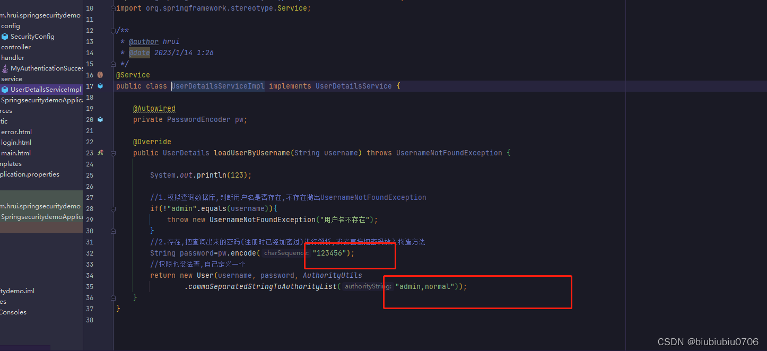This screenshot has width=767, height=351.
Task: Click the System.out.println(123) statement
Action: click(201, 175)
